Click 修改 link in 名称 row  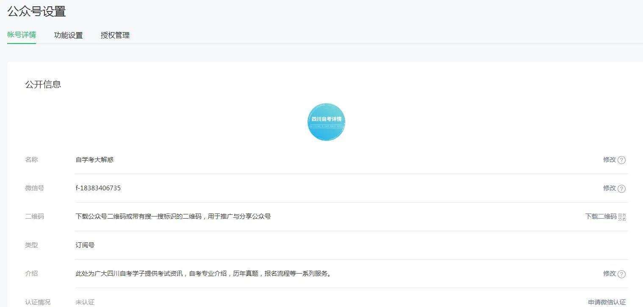(x=610, y=159)
